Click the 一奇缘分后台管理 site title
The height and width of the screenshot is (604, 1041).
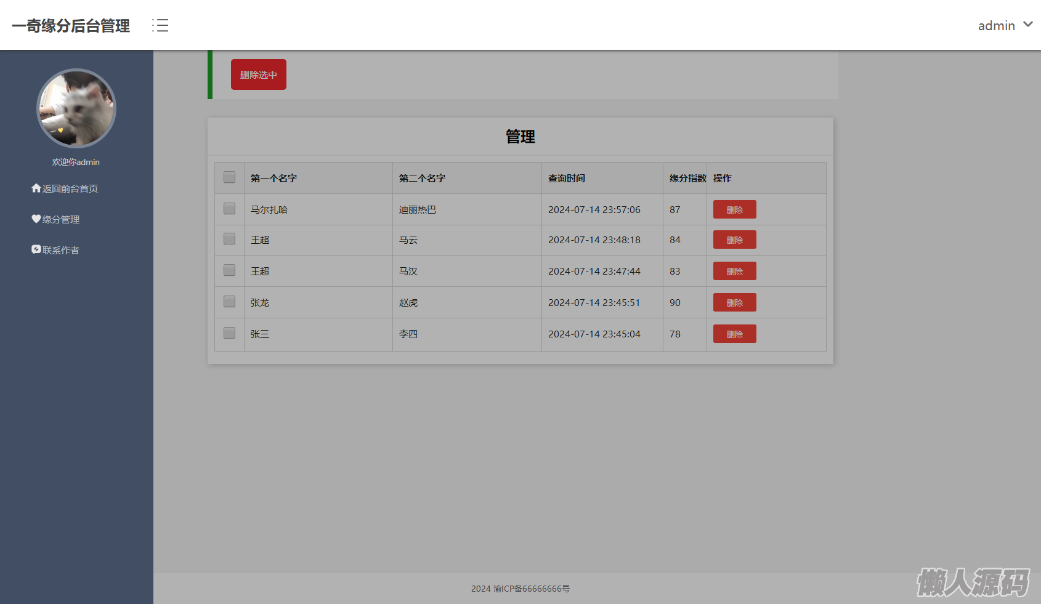click(71, 26)
